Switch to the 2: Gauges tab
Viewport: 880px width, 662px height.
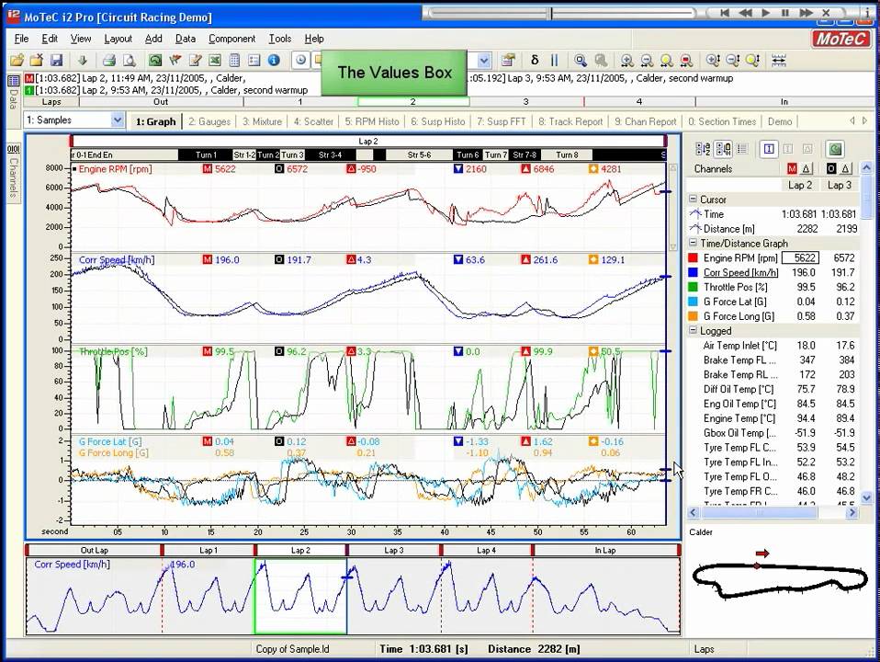[209, 121]
